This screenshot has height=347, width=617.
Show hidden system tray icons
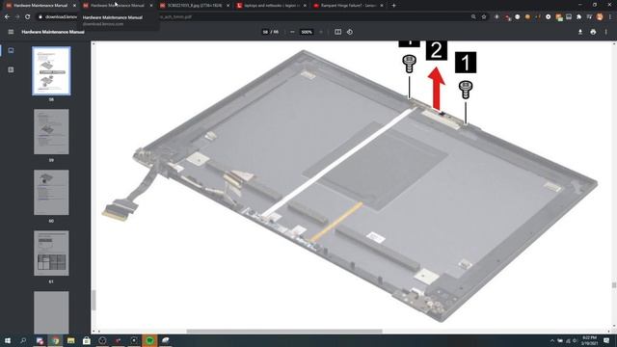click(552, 340)
